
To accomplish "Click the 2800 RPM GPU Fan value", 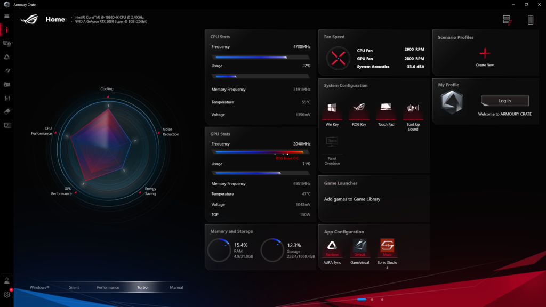I will pos(414,59).
